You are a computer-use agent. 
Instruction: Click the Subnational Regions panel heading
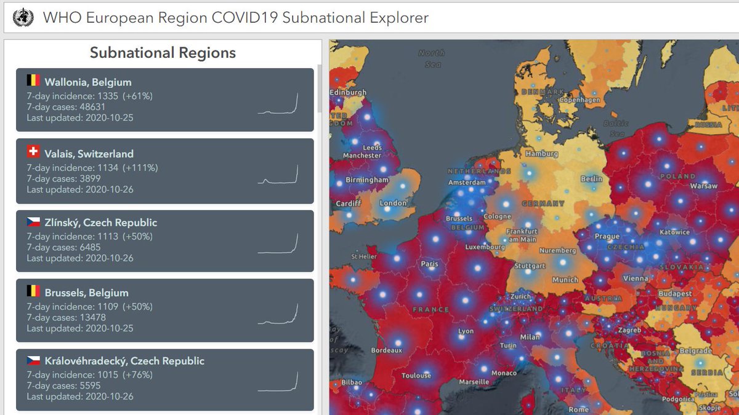pyautogui.click(x=163, y=53)
